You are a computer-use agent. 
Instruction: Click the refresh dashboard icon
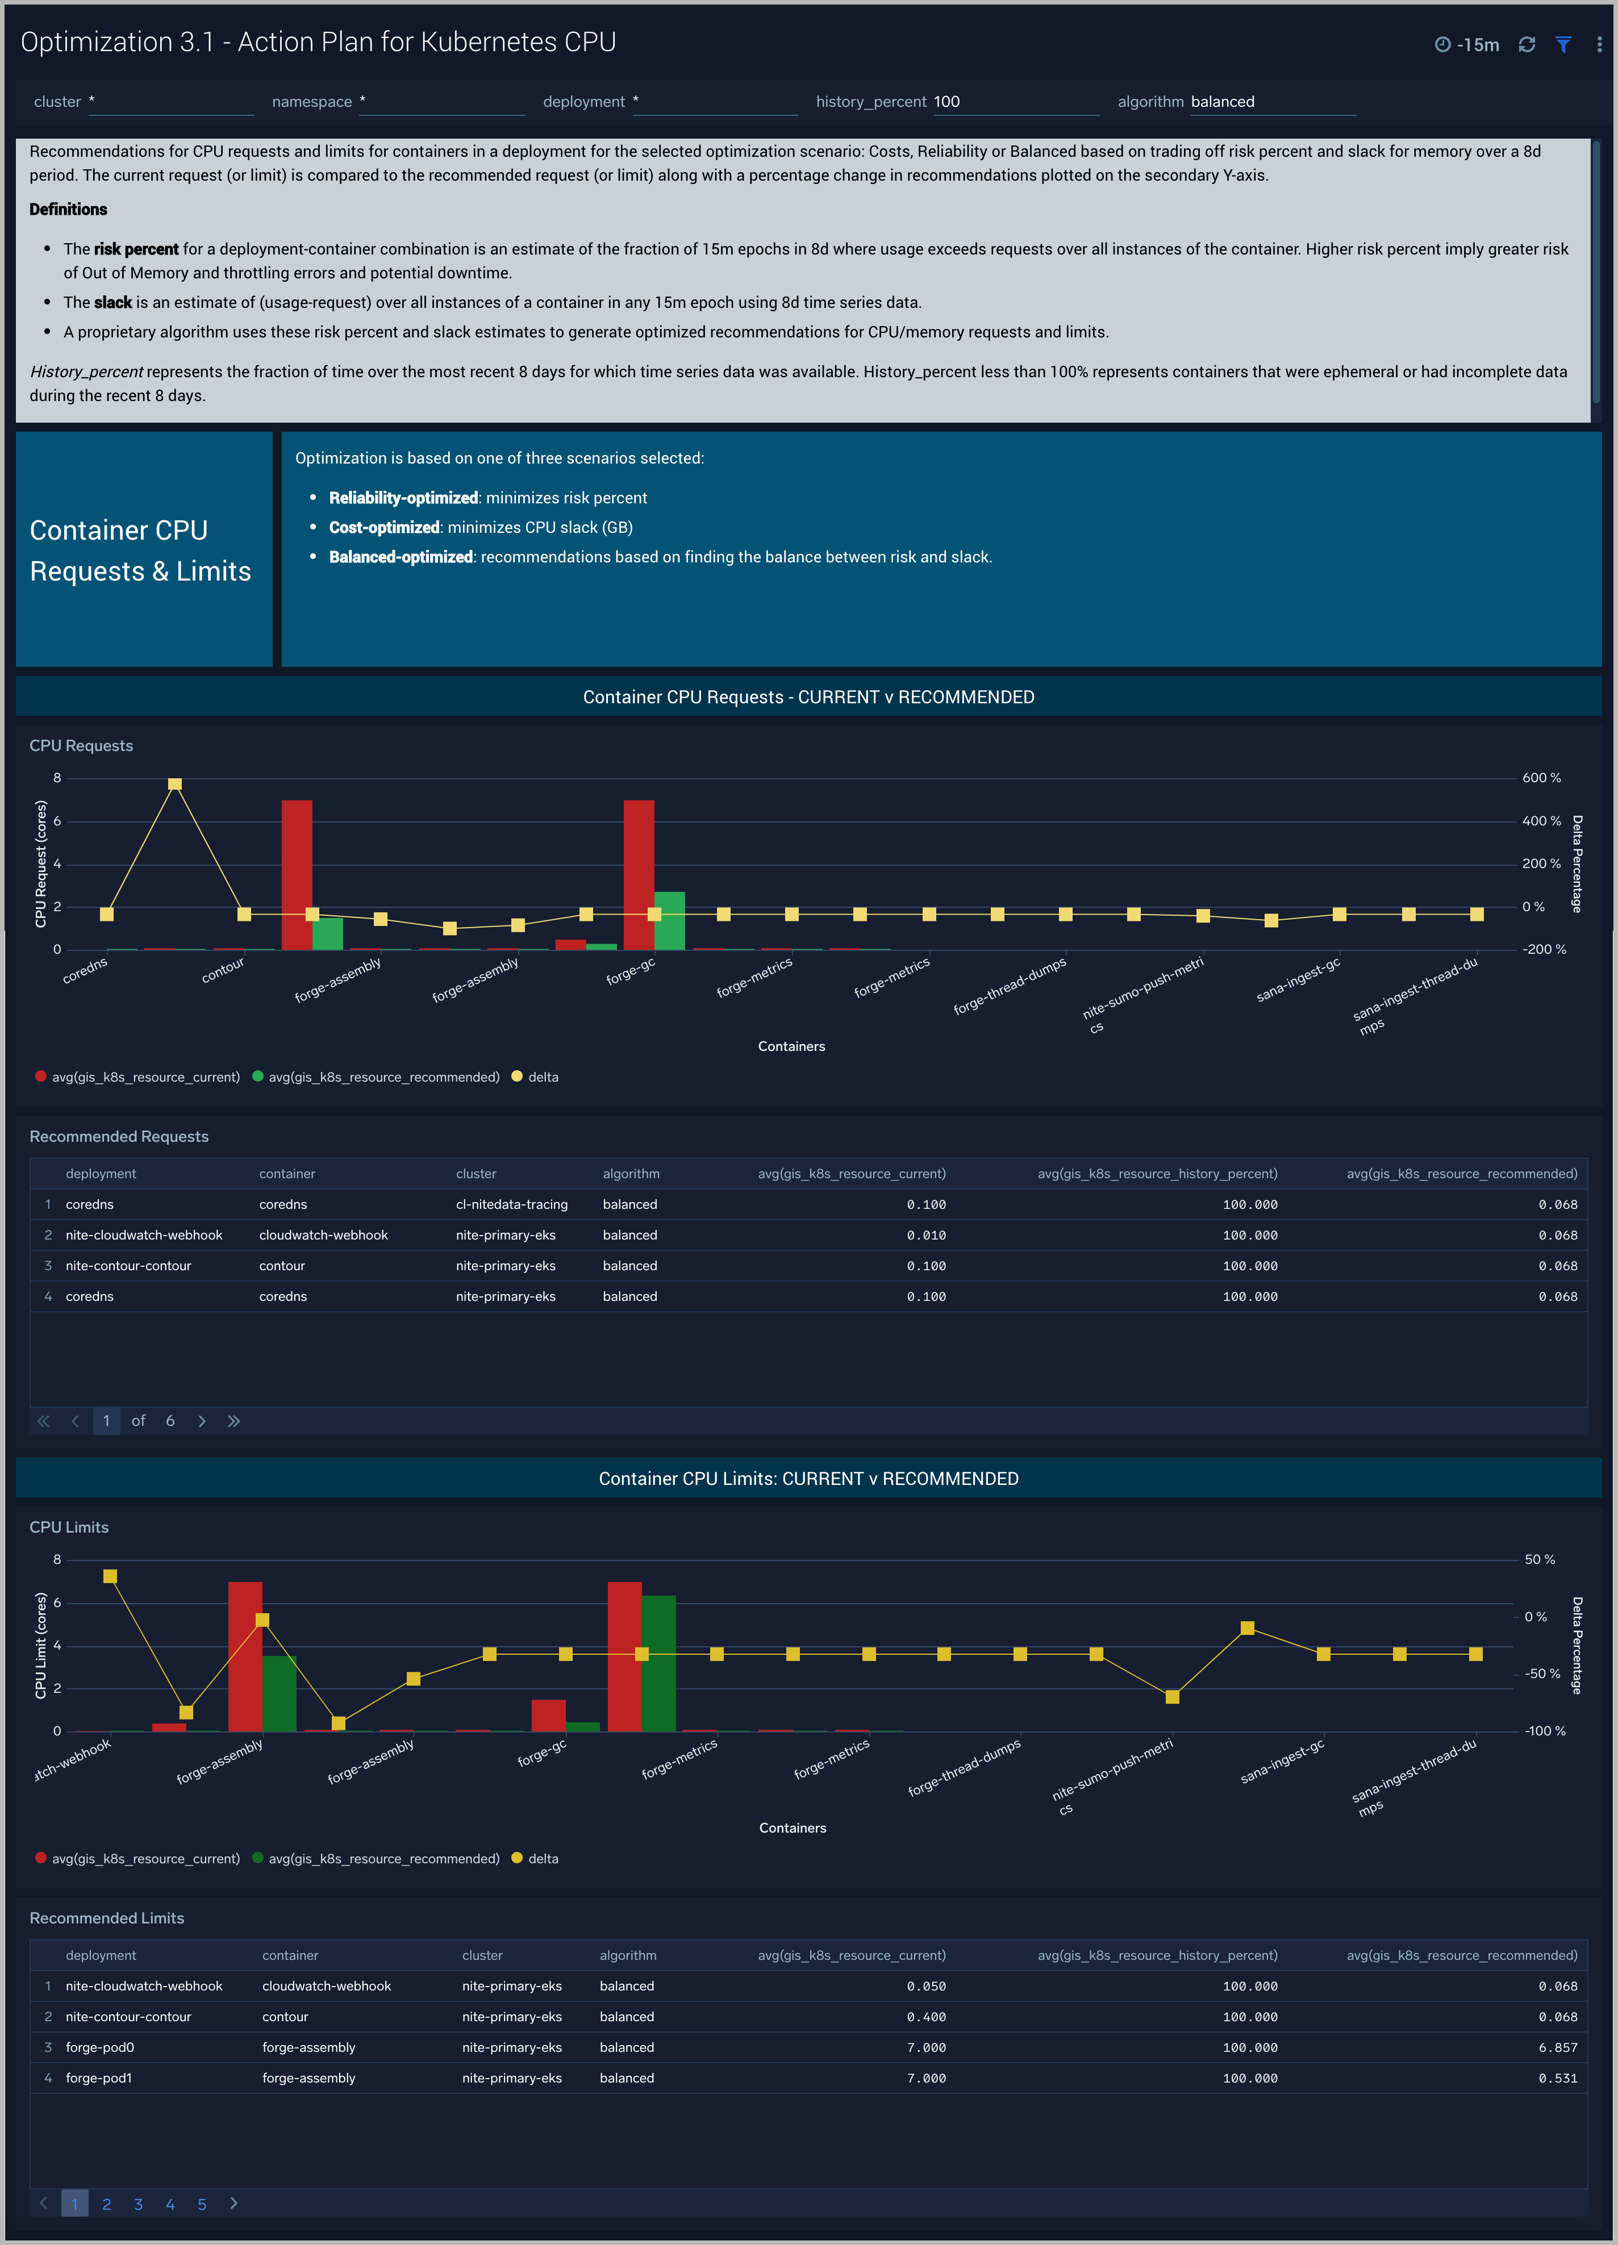pyautogui.click(x=1526, y=44)
